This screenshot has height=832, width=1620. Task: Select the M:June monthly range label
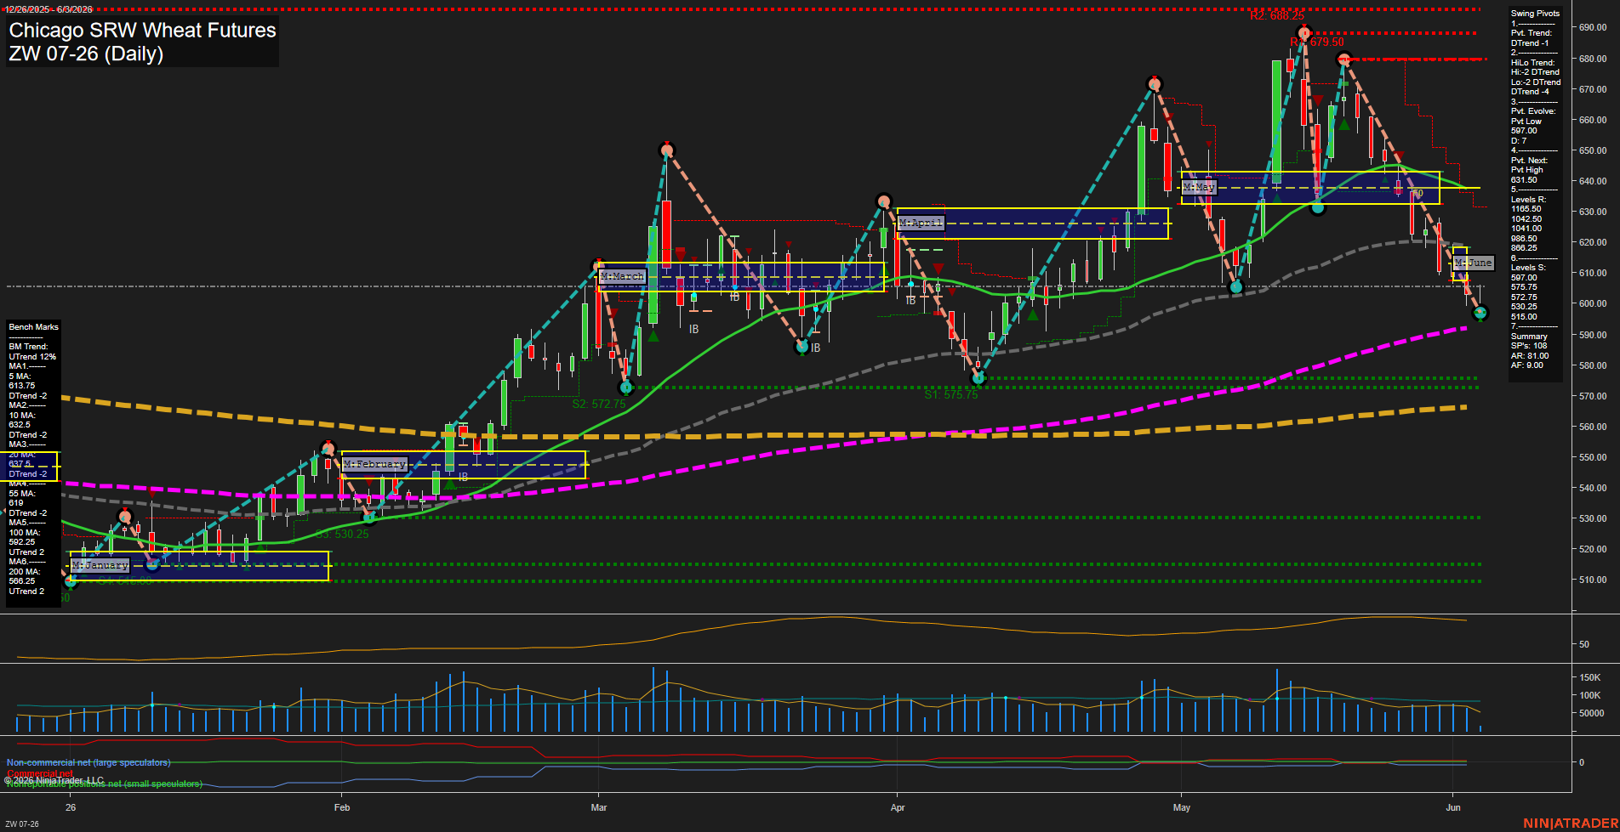pyautogui.click(x=1474, y=263)
